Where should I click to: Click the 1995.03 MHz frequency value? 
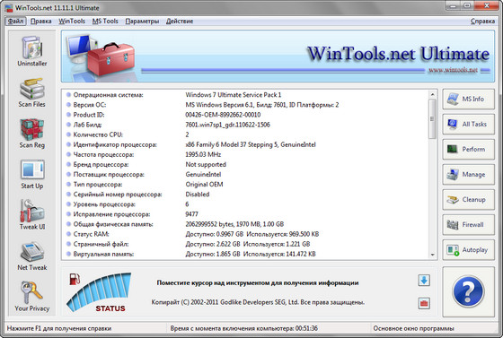tap(203, 154)
